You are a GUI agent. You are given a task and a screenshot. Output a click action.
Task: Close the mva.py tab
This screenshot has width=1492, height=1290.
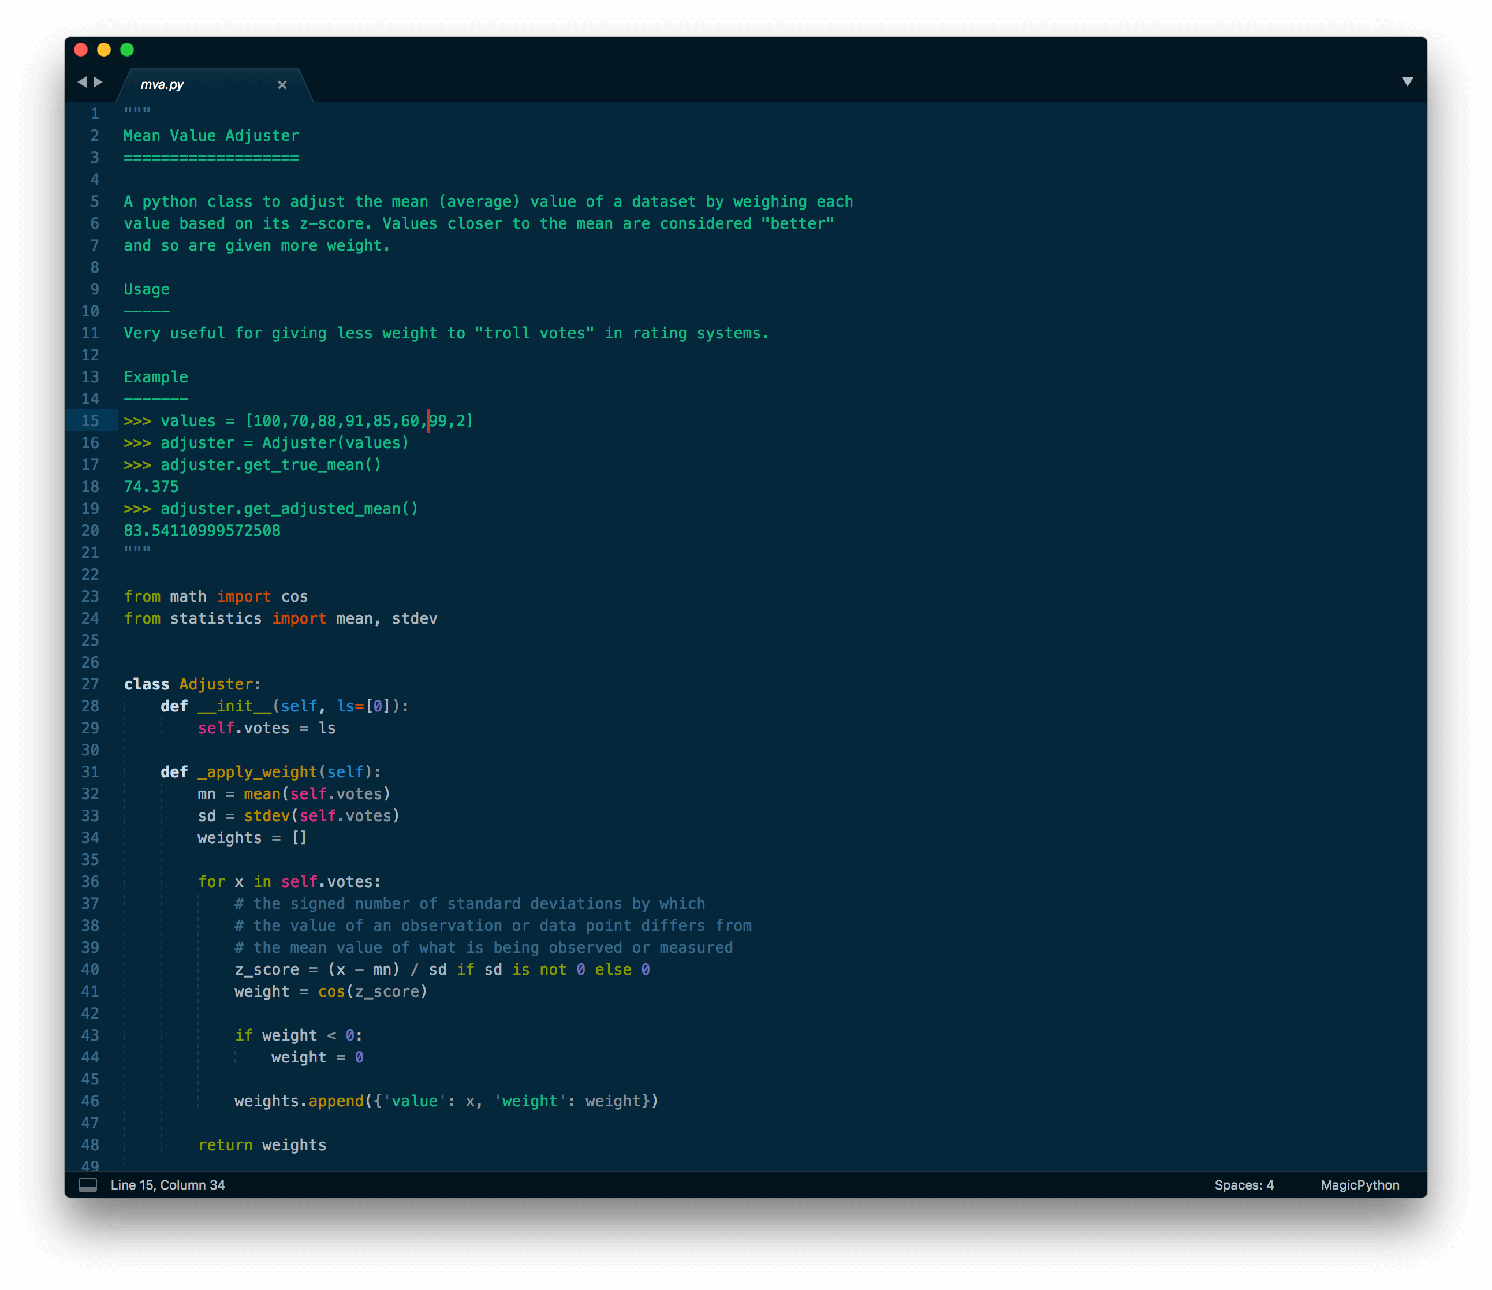pos(282,85)
